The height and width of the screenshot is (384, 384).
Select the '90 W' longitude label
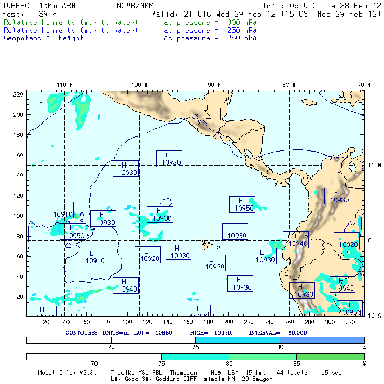214,85
